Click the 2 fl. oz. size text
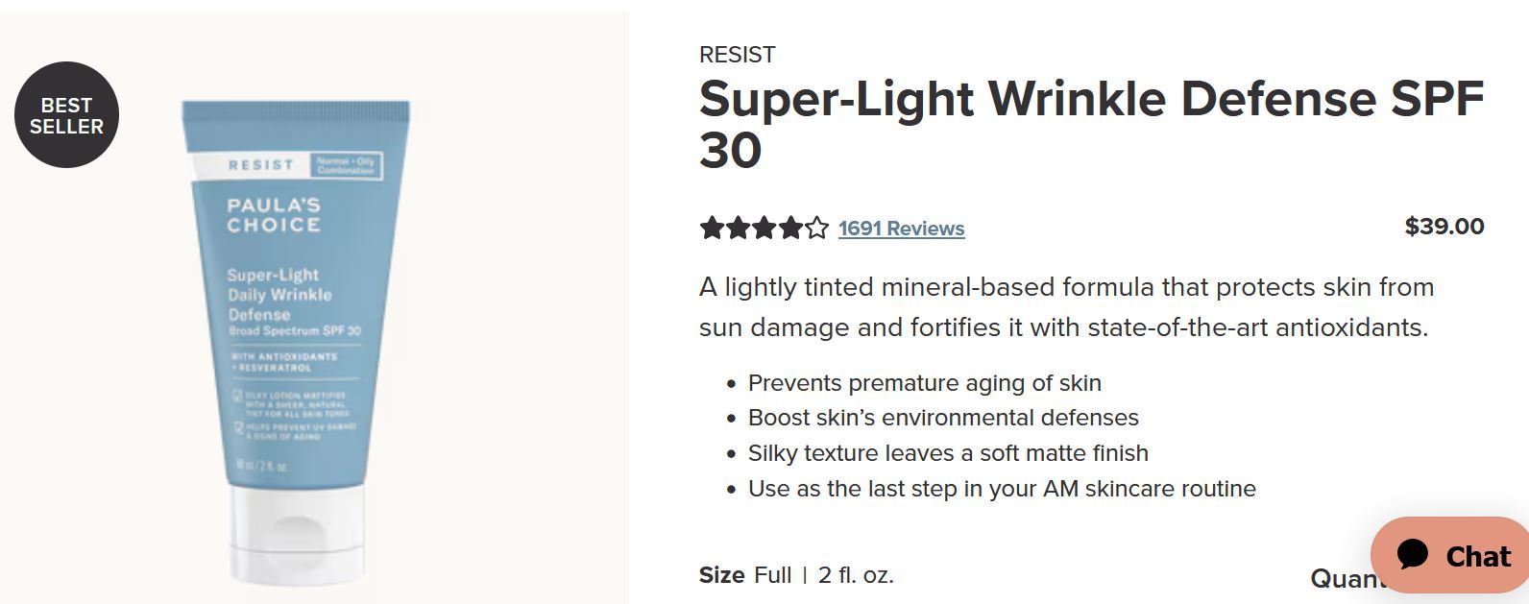Viewport: 1529px width, 604px height. pyautogui.click(x=856, y=575)
